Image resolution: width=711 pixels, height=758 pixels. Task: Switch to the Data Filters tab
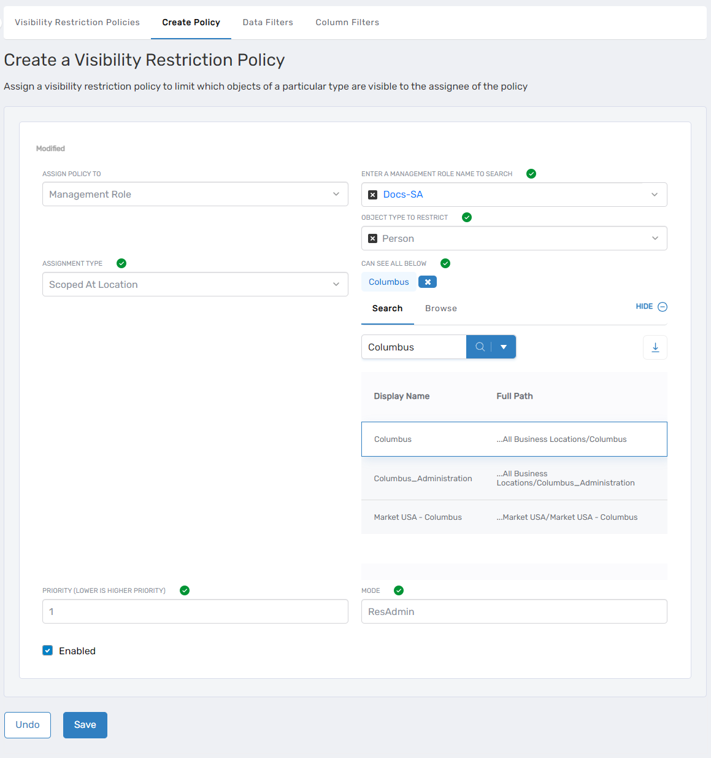pyautogui.click(x=267, y=22)
